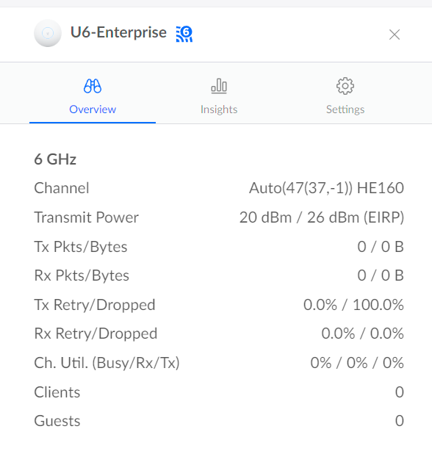Click the Rx Retry/Dropped row label
The image size is (432, 454).
(x=96, y=334)
